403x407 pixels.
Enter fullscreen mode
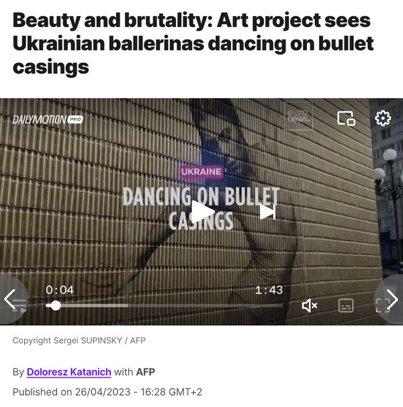pyautogui.click(x=383, y=305)
